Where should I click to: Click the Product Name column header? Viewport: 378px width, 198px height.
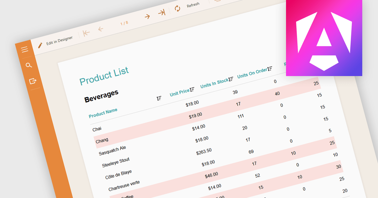pos(103,113)
